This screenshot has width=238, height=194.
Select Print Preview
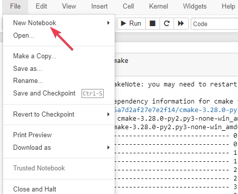[59, 135]
